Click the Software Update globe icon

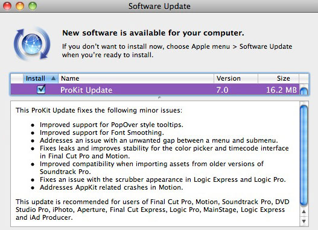click(x=32, y=44)
